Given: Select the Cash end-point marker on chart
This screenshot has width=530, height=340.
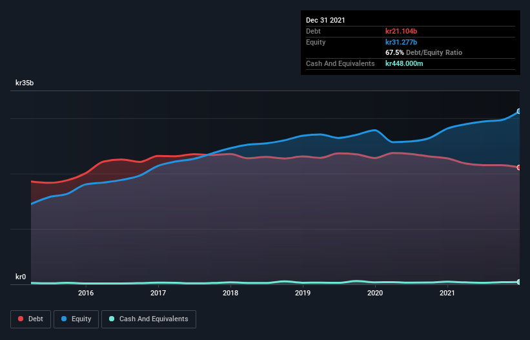Looking at the screenshot, I should pos(519,282).
